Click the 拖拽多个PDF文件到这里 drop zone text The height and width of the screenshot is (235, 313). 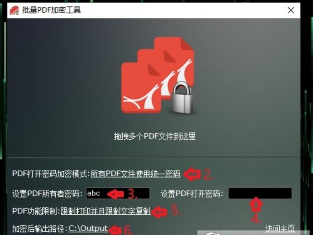[155, 136]
